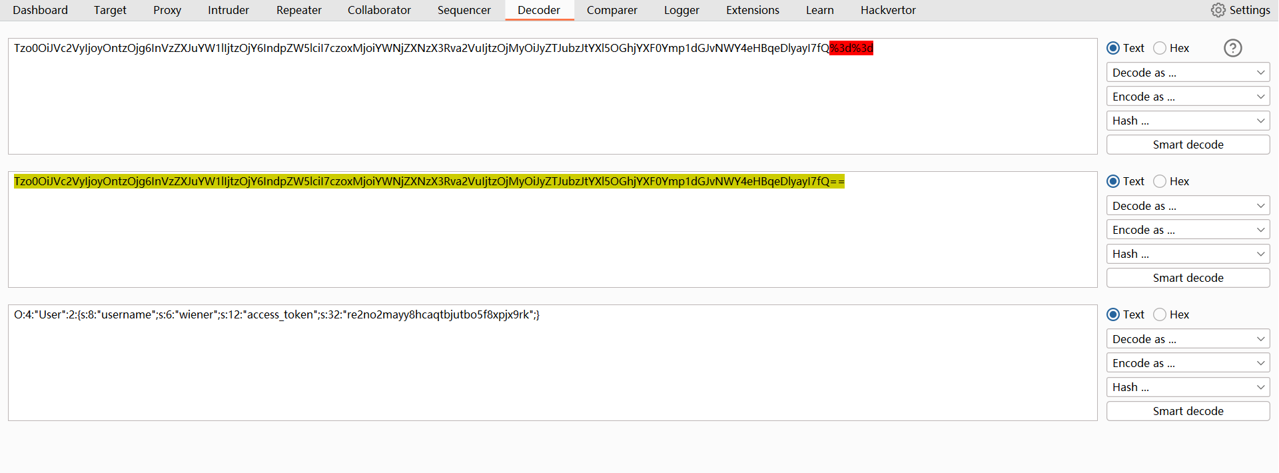Select Hex radio in third decoder panel
The height and width of the screenshot is (473, 1279).
(x=1160, y=314)
